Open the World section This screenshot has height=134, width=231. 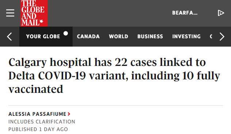point(119,36)
